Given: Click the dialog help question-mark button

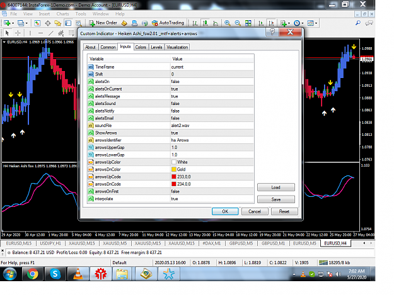Looking at the screenshot, I should tap(272, 32).
